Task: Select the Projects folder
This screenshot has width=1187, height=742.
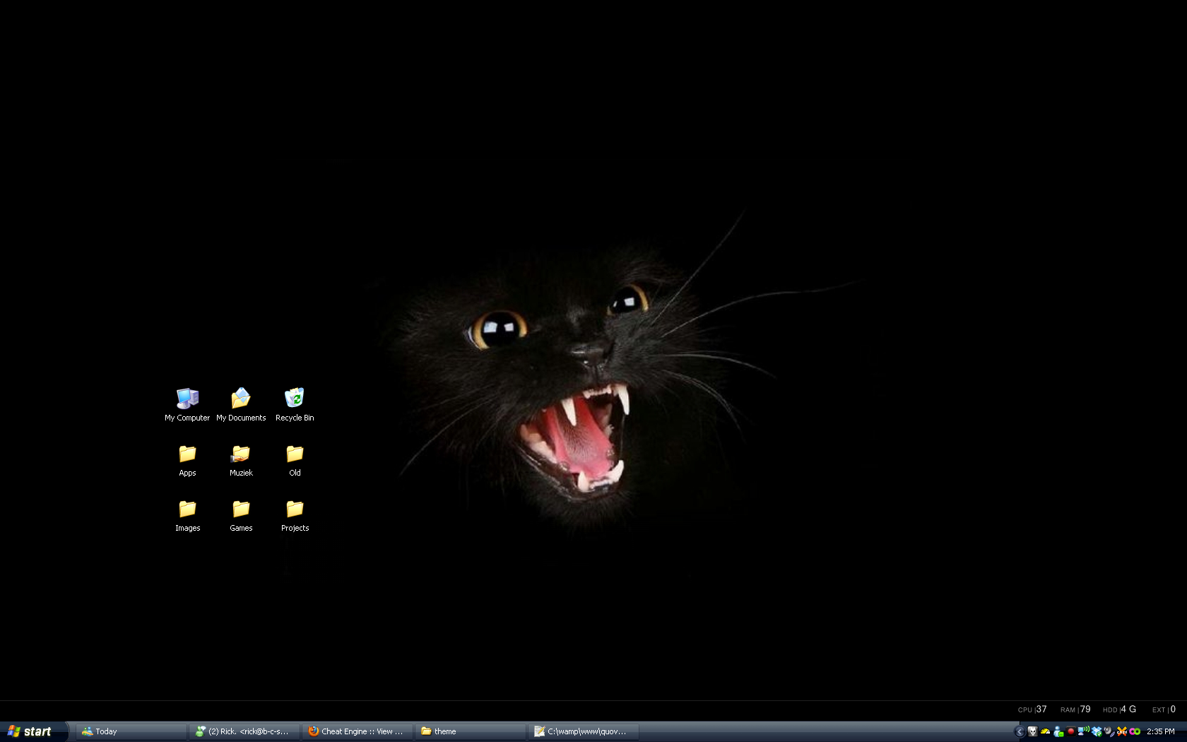Action: coord(295,515)
